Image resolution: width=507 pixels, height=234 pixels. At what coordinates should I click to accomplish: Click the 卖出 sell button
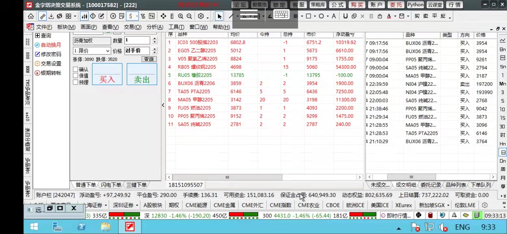(142, 74)
